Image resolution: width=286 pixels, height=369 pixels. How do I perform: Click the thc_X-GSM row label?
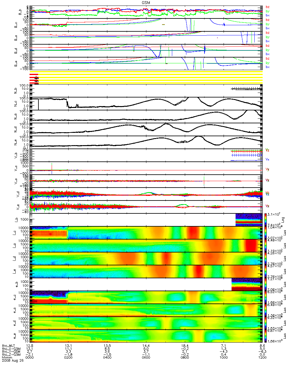(x=12, y=349)
